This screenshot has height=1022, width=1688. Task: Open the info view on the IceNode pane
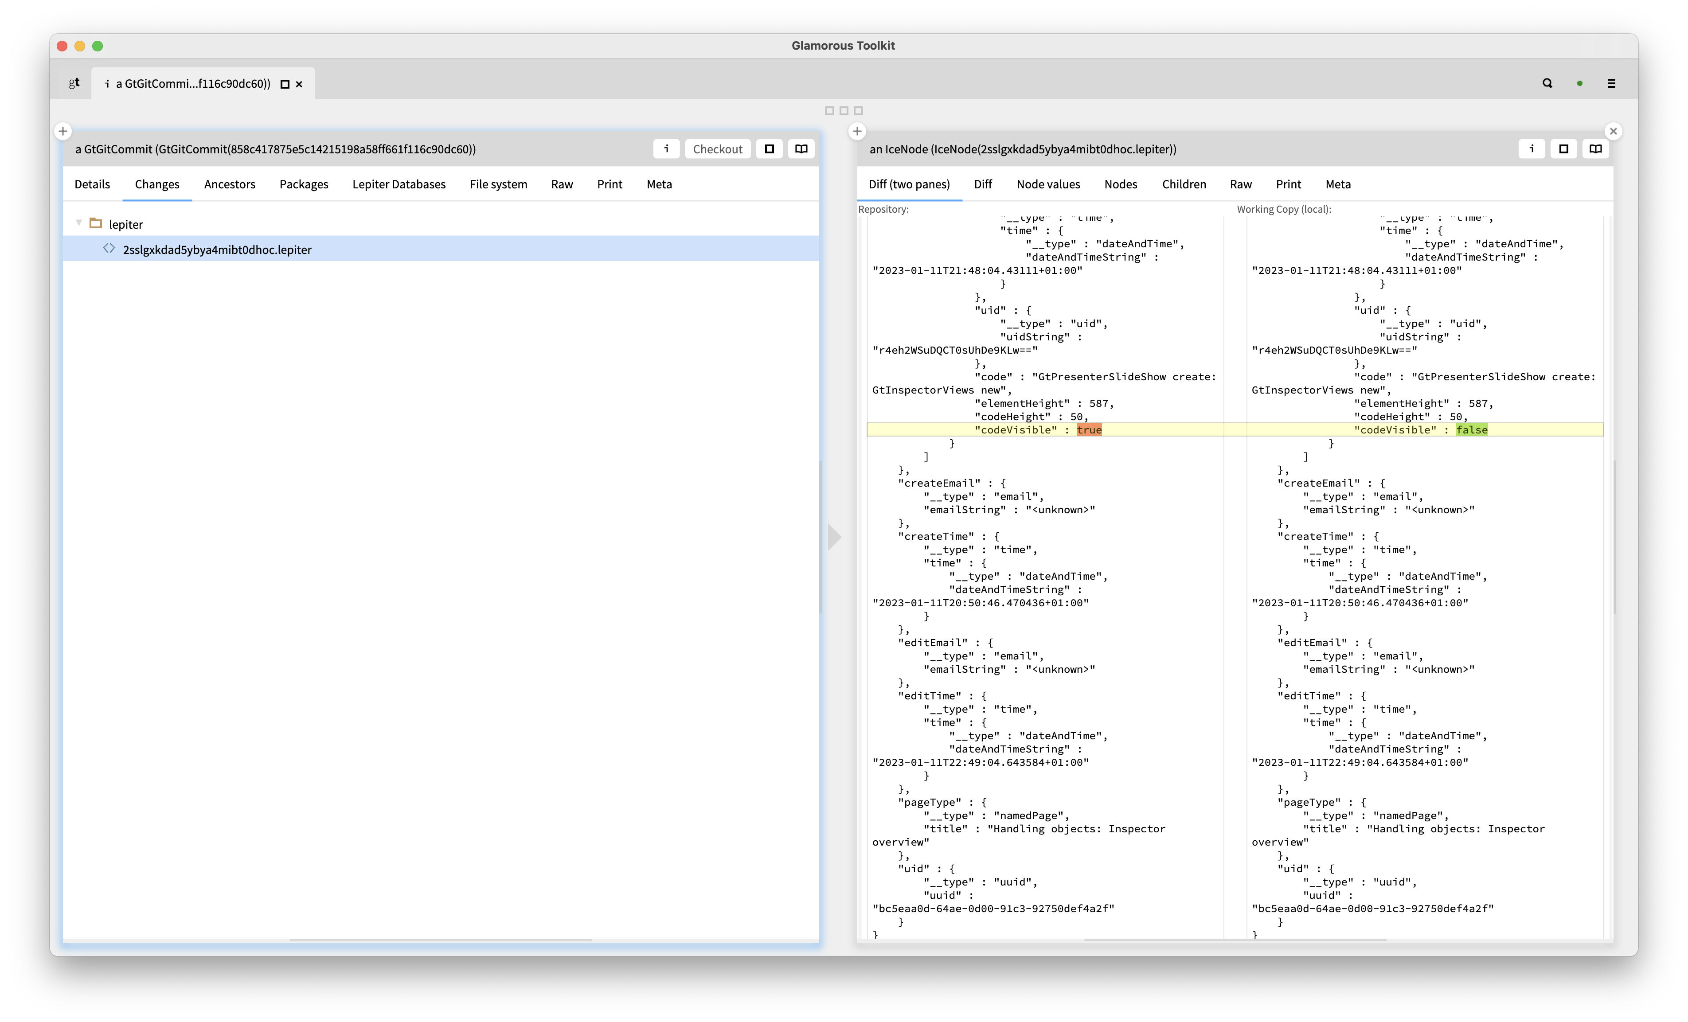pos(1532,148)
